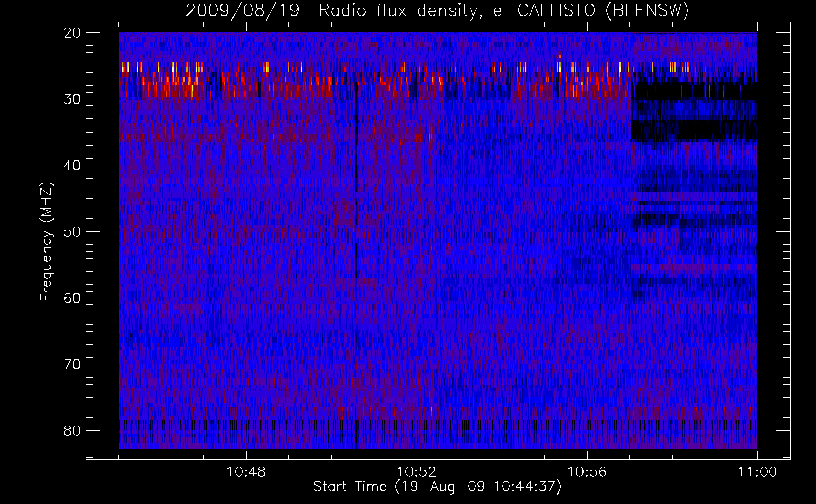Click the frequency label 40
This screenshot has height=504, width=816.
(x=72, y=165)
